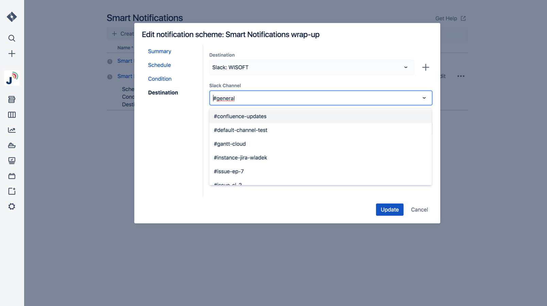Viewport: 547px width, 306px height.
Task: Open the Smart Notifications app icon
Action: (x=12, y=78)
